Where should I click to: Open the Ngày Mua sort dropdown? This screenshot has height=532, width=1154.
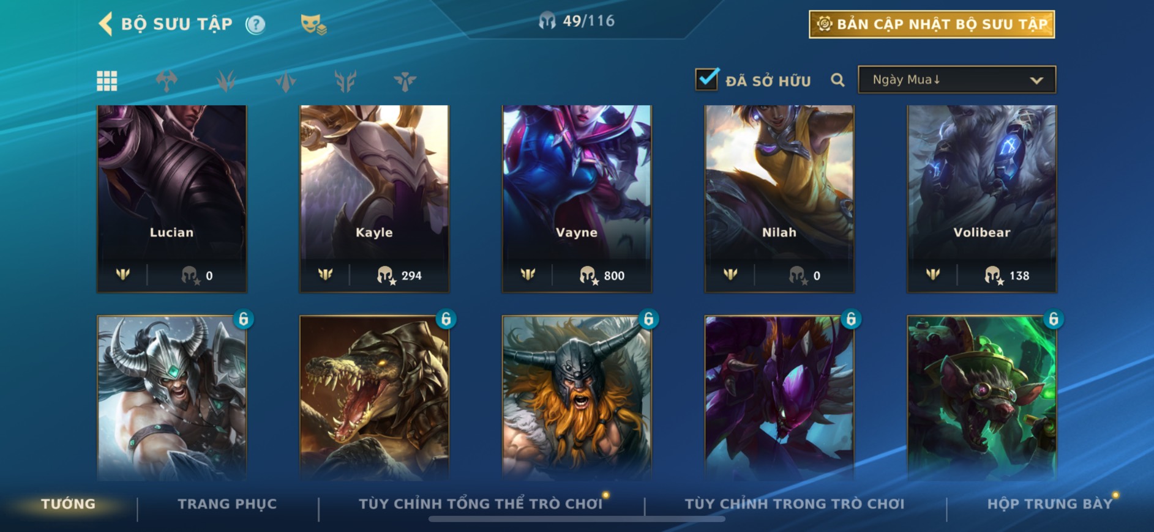[957, 79]
